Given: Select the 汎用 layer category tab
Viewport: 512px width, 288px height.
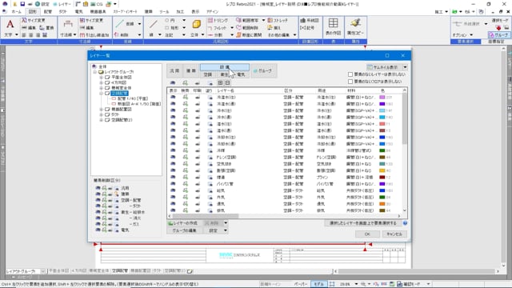Looking at the screenshot, I should 174,70.
